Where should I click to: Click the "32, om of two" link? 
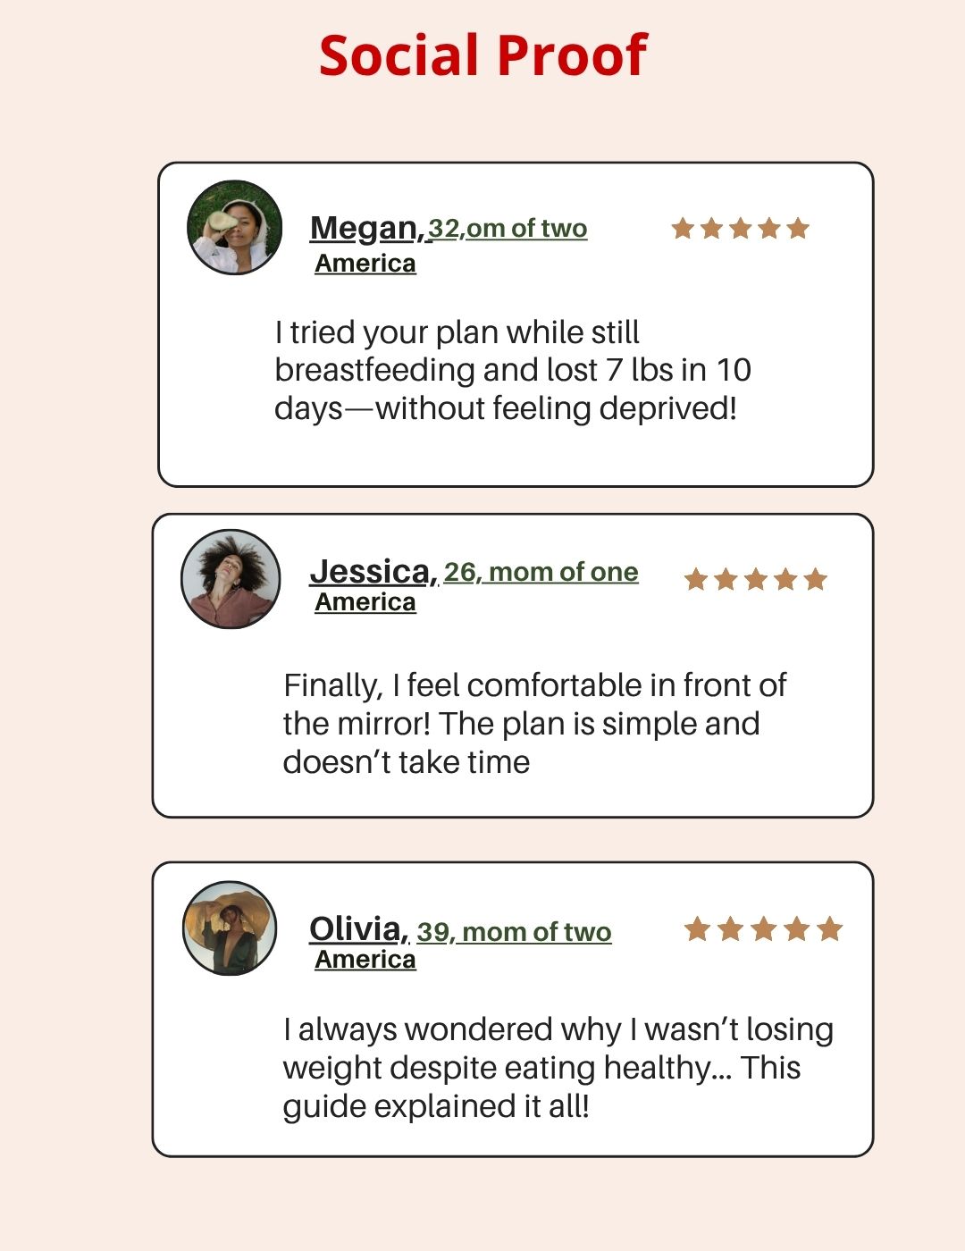click(508, 229)
